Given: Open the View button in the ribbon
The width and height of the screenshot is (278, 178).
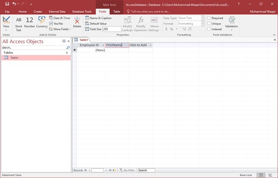Looking at the screenshot, I should point(6,24).
